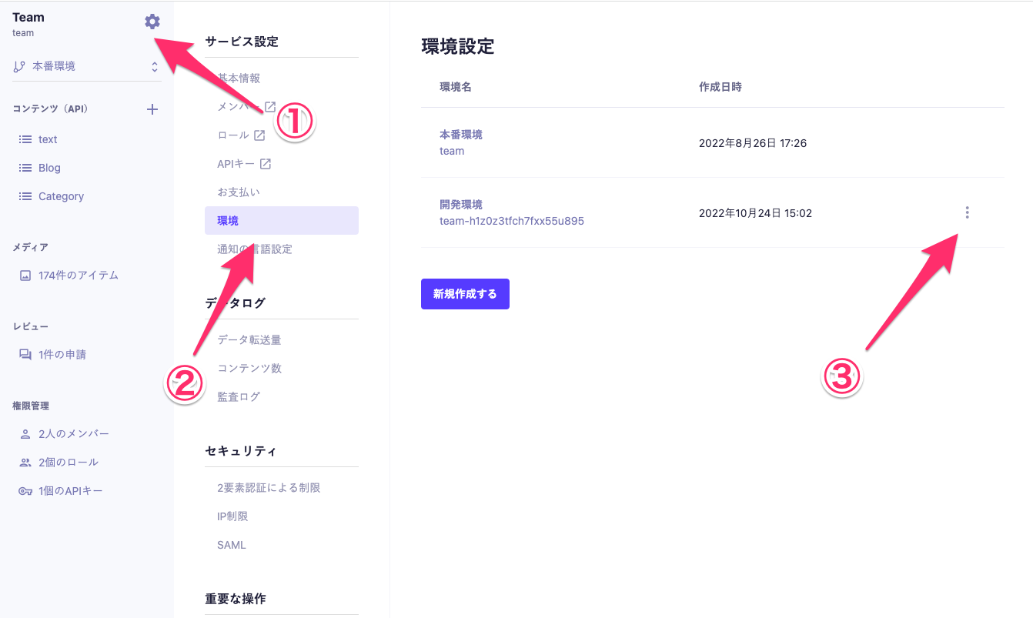Open the 監査ログ data log page
The height and width of the screenshot is (618, 1033).
[x=239, y=397]
